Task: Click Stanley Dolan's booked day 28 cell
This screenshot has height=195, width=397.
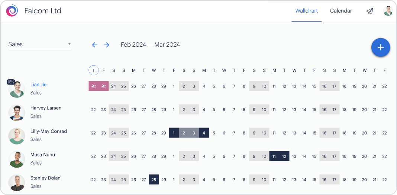Action: coord(154,180)
